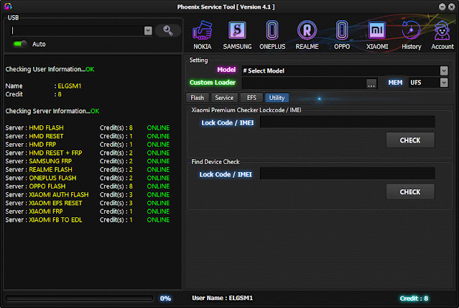
Task: Click the SAMSUNG FRP server name
Action: click(50, 161)
